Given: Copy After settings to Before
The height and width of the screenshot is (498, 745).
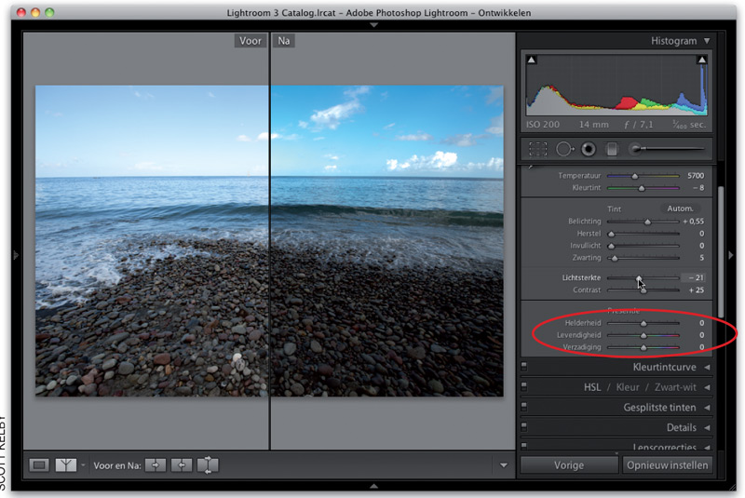Looking at the screenshot, I should (182, 465).
